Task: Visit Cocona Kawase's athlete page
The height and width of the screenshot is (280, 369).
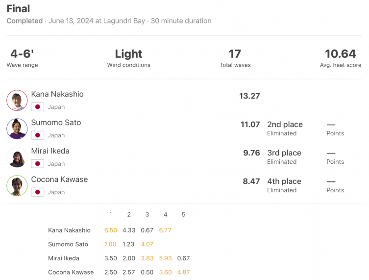Action: [x=59, y=179]
